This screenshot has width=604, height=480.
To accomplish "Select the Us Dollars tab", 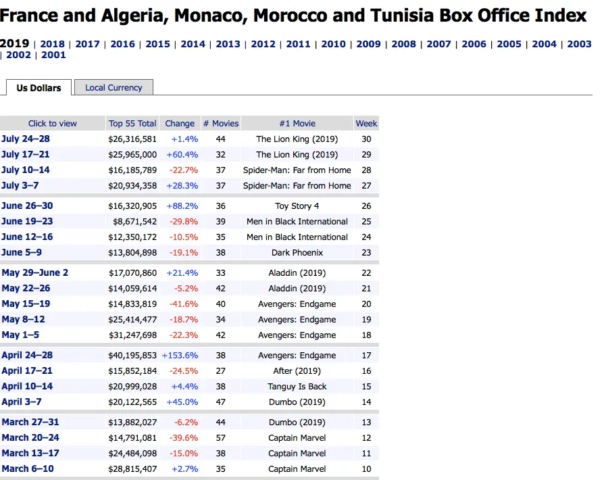I will click(39, 88).
